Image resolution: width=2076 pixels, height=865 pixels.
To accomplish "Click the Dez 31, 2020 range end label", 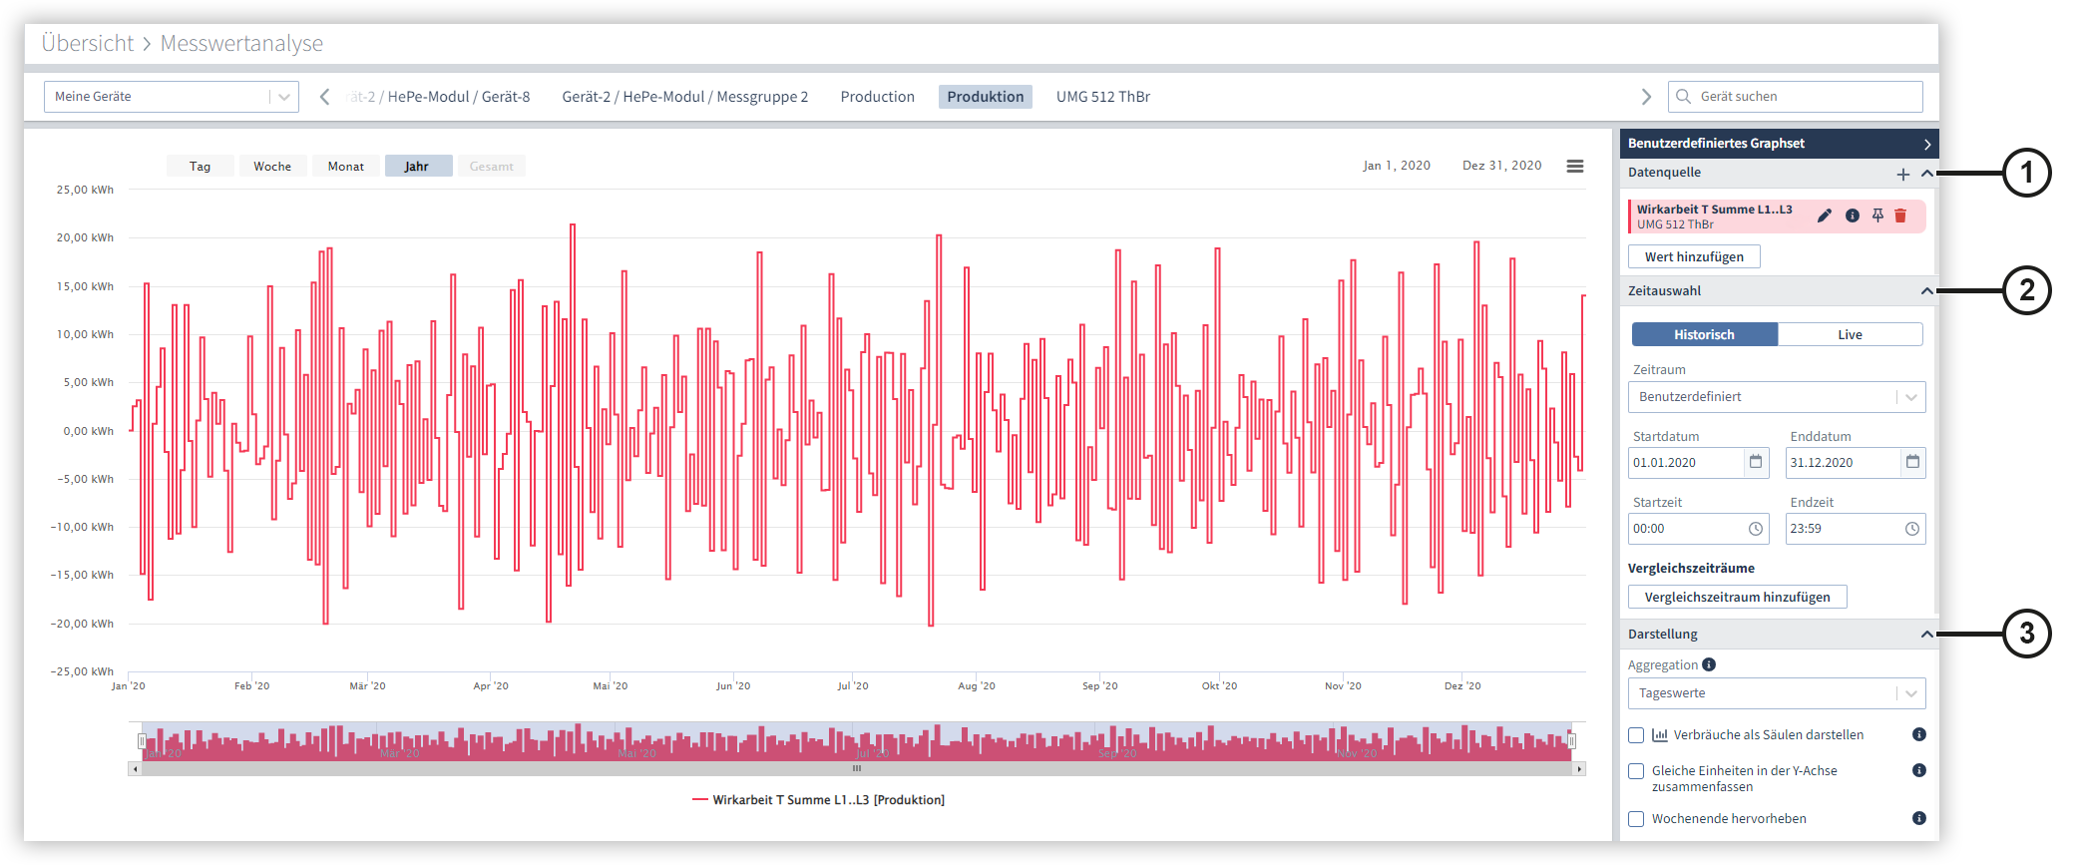I will pos(1502,166).
